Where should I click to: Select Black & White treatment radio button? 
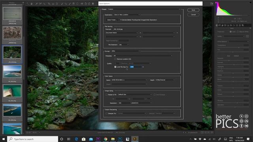tap(238, 32)
